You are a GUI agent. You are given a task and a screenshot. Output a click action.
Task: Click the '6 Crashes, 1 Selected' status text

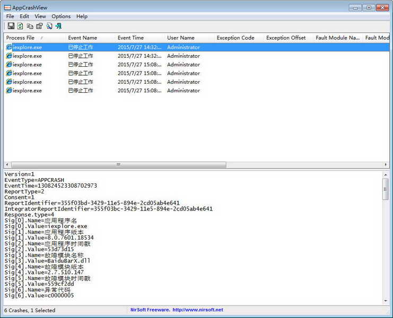(x=30, y=310)
